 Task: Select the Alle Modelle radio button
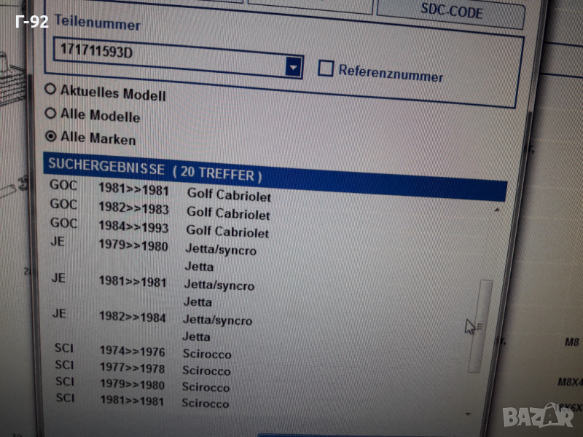click(x=51, y=114)
